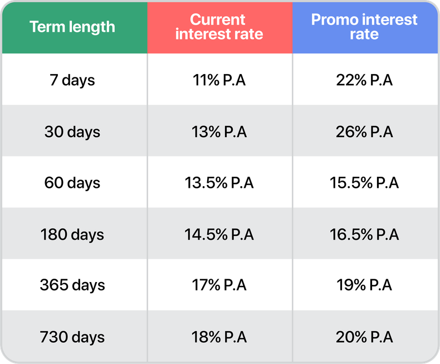Click the 17% P.A current rate
The image size is (440, 364).
pos(219,285)
